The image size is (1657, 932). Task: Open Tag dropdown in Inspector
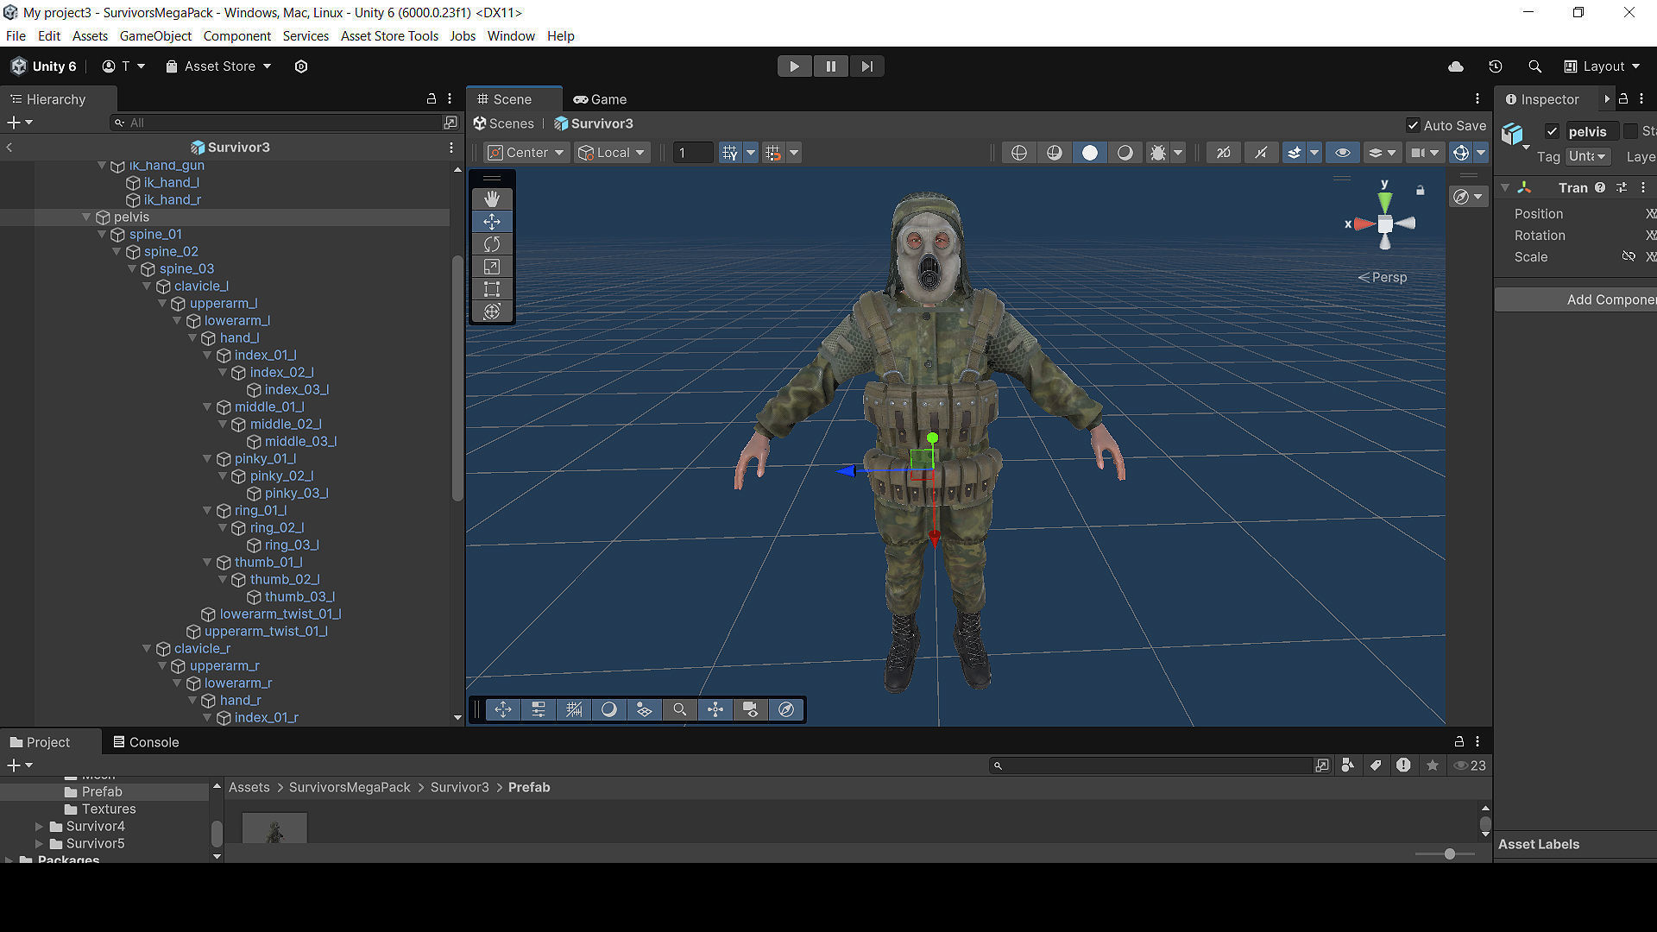1589,156
